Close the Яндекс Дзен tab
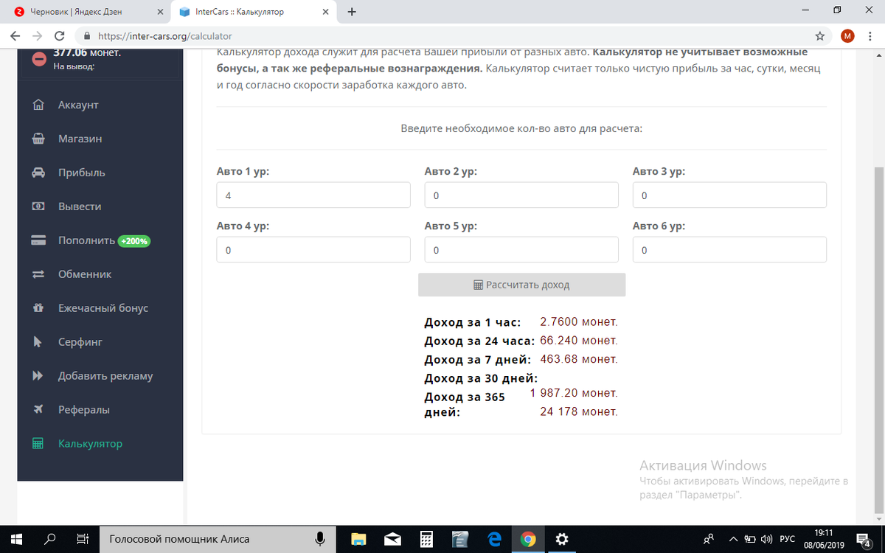The width and height of the screenshot is (885, 553). (x=160, y=12)
